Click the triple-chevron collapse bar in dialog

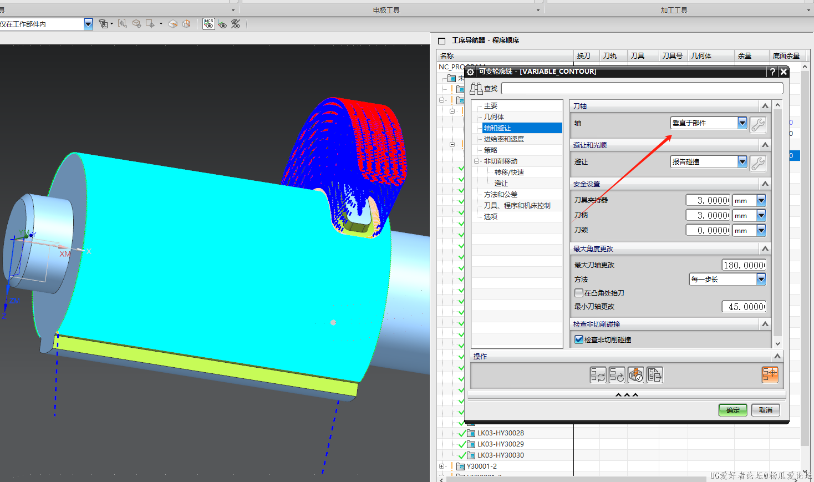pos(627,395)
